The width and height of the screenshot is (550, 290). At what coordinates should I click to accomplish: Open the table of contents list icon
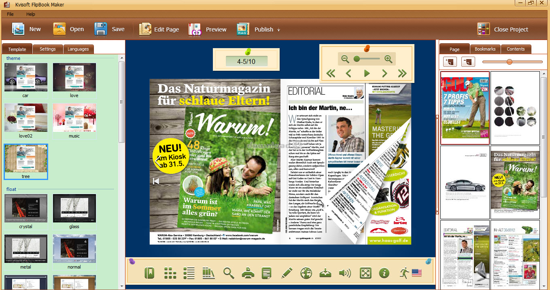[x=189, y=273]
